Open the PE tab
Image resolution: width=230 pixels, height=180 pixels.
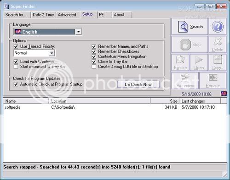104,15
